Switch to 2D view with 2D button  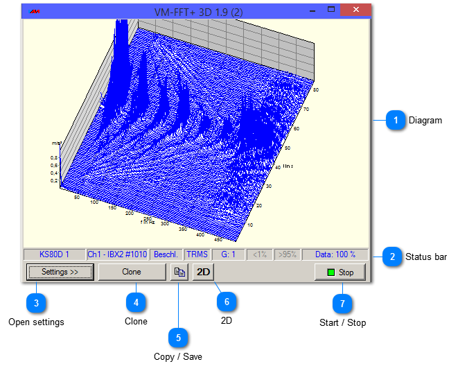[x=204, y=272]
